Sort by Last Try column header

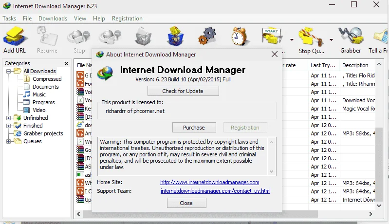tap(323, 65)
